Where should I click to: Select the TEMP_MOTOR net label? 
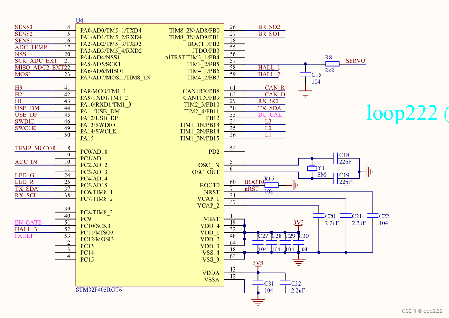pos(35,148)
